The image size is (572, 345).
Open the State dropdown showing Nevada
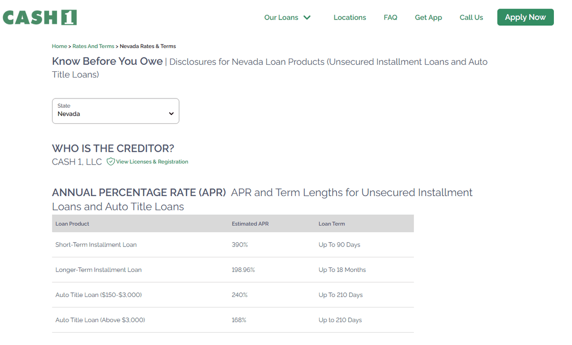tap(115, 111)
